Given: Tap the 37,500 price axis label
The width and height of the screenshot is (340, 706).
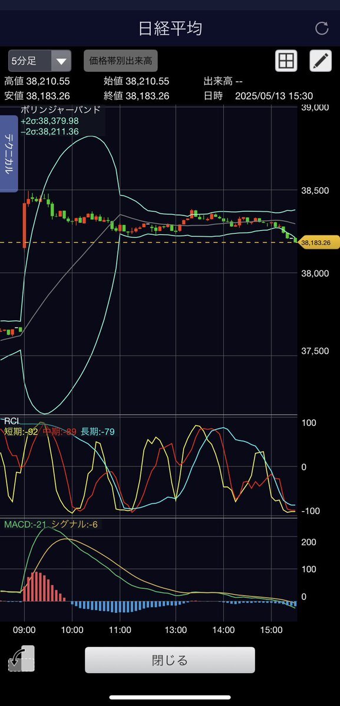Looking at the screenshot, I should click(315, 351).
